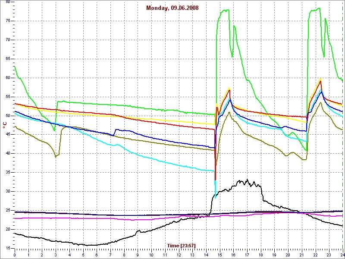The image size is (345, 259).
Task: Click hour "16" on the time axis
Action: pos(233,255)
